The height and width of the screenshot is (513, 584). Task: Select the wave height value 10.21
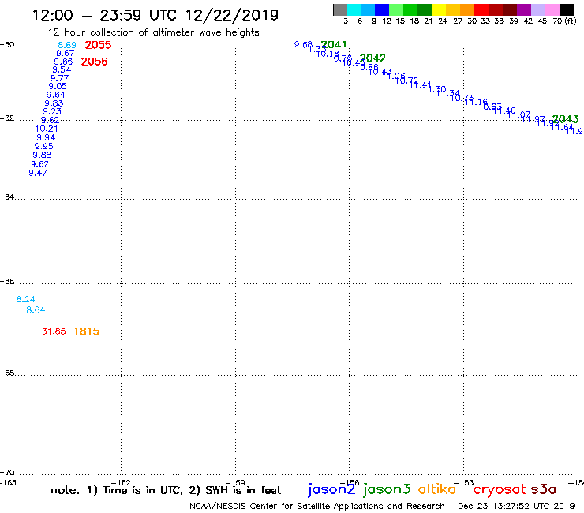tap(47, 129)
